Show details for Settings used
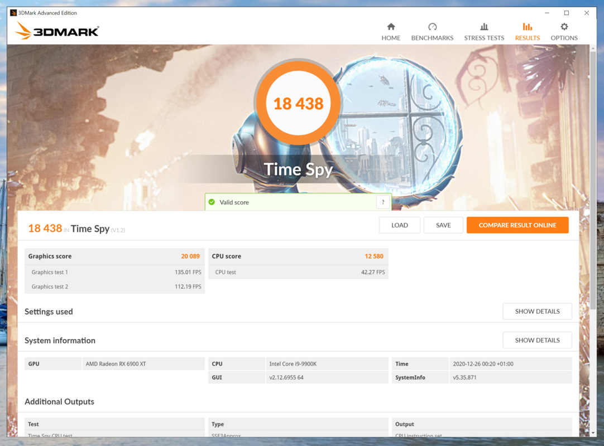The height and width of the screenshot is (446, 604). pyautogui.click(x=537, y=311)
